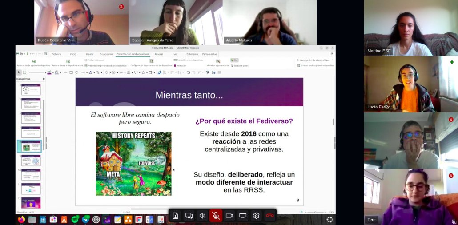Hang up the call with red phone

tap(269, 216)
